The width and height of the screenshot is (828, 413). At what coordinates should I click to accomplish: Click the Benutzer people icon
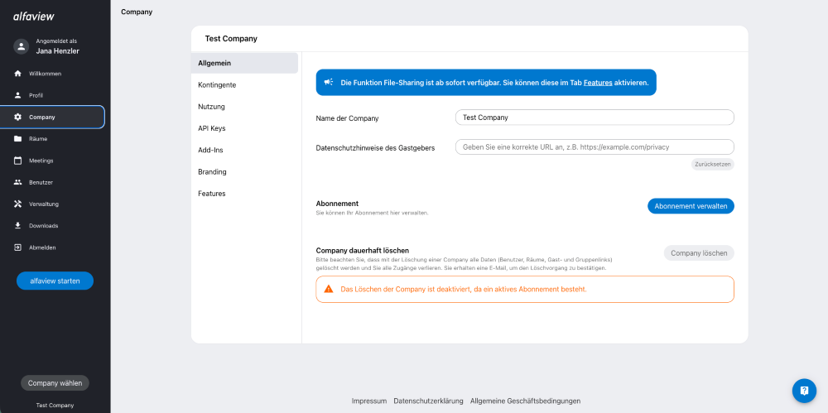tap(18, 182)
